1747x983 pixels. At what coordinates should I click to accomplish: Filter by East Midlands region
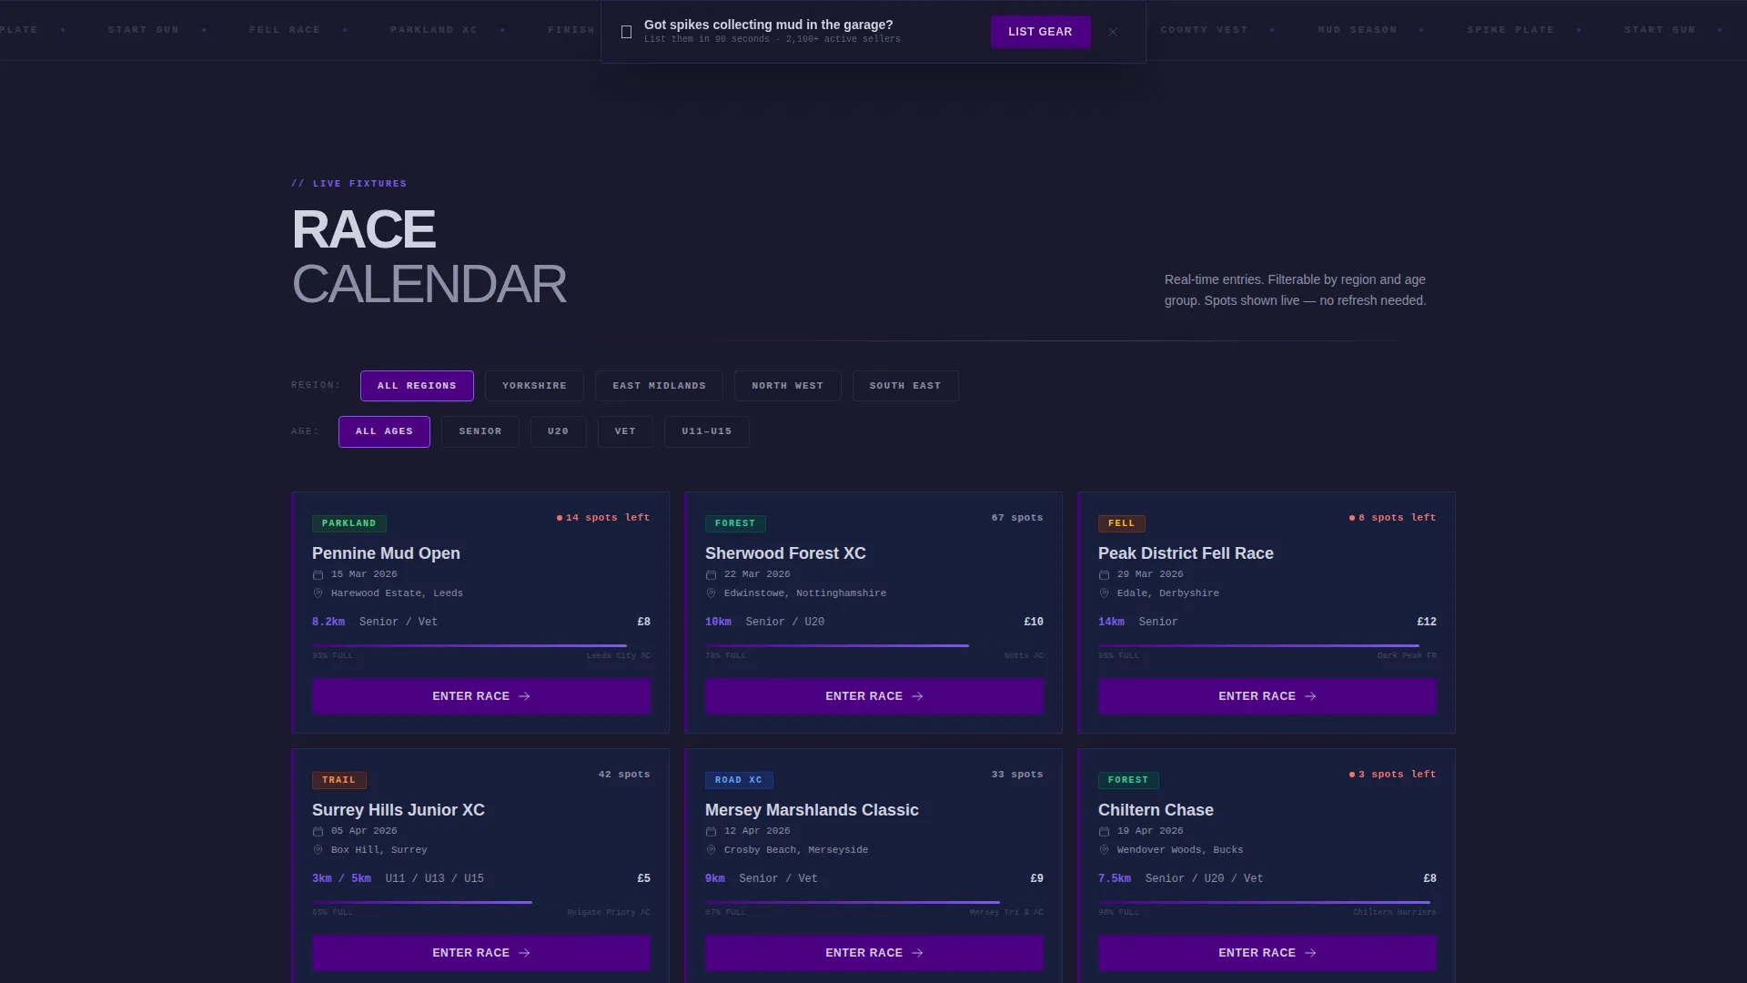click(x=659, y=386)
